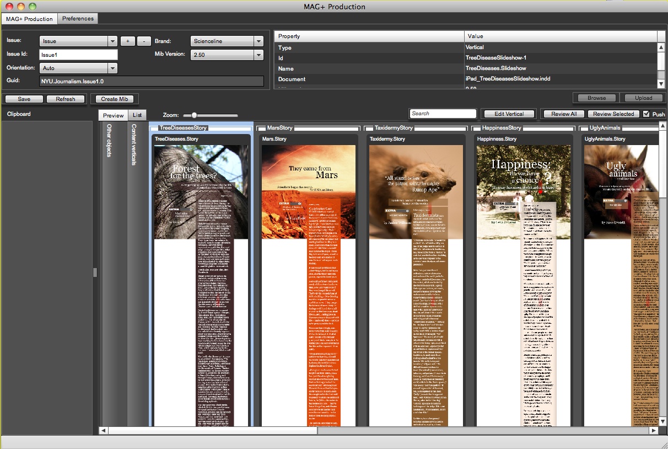Select the Preview view tab
Image resolution: width=668 pixels, height=449 pixels.
tap(114, 115)
